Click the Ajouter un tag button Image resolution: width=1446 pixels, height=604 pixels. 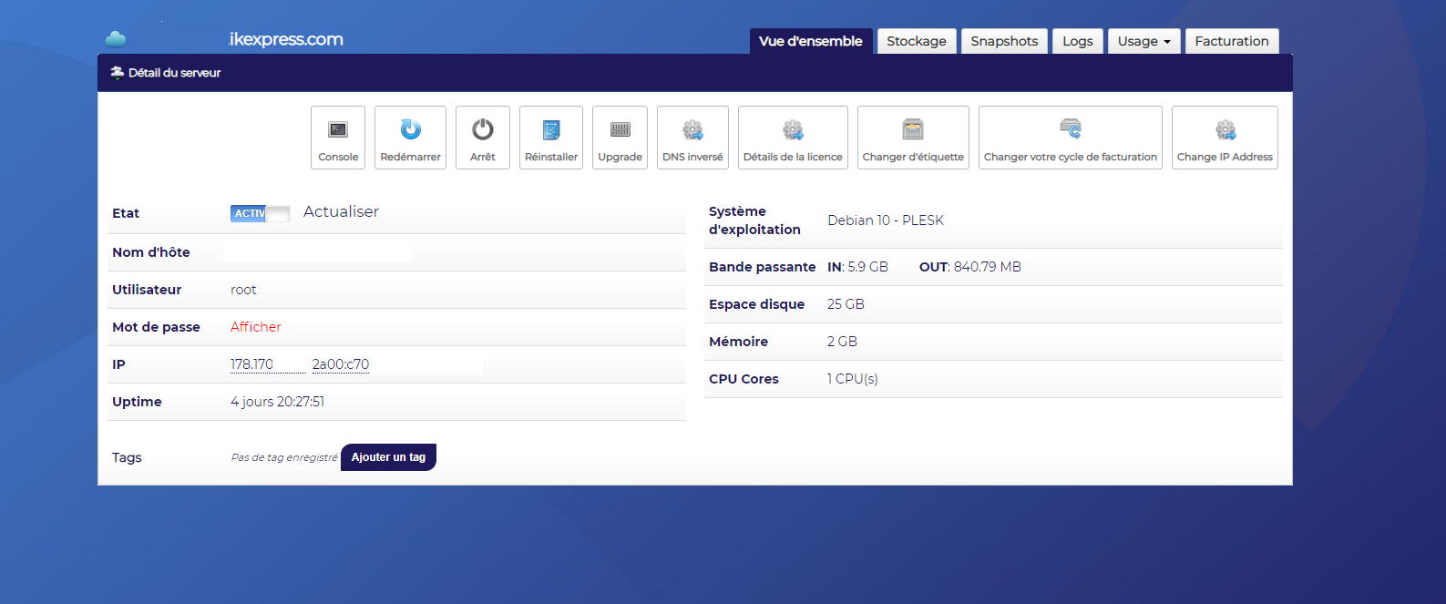click(x=388, y=457)
